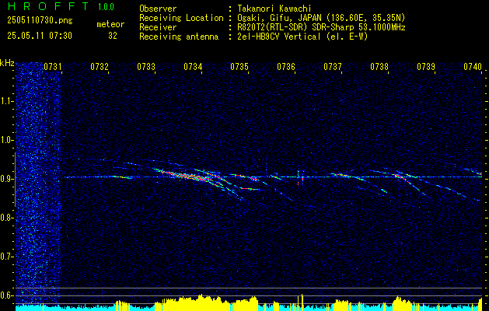Screen dimensions: 489x311
Task: Click the 0737 time marker
Action: pyautogui.click(x=333, y=66)
